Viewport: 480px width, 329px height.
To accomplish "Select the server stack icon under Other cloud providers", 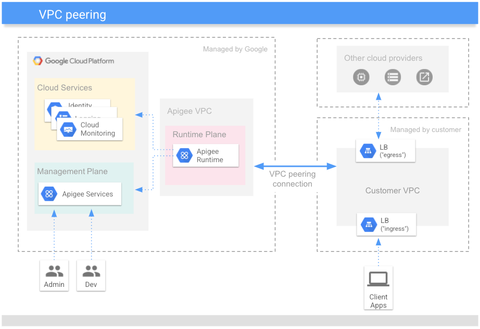I will tap(393, 77).
